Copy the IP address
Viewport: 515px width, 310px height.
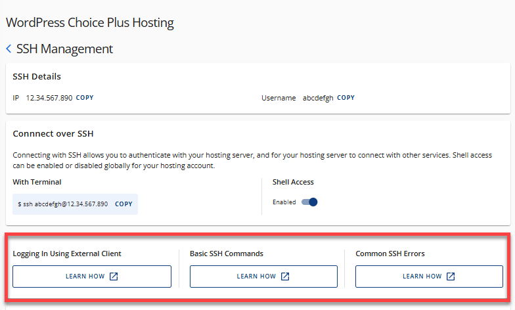85,98
